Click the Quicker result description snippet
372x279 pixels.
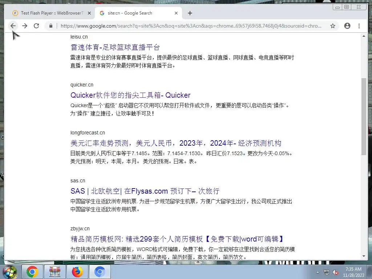[179, 109]
